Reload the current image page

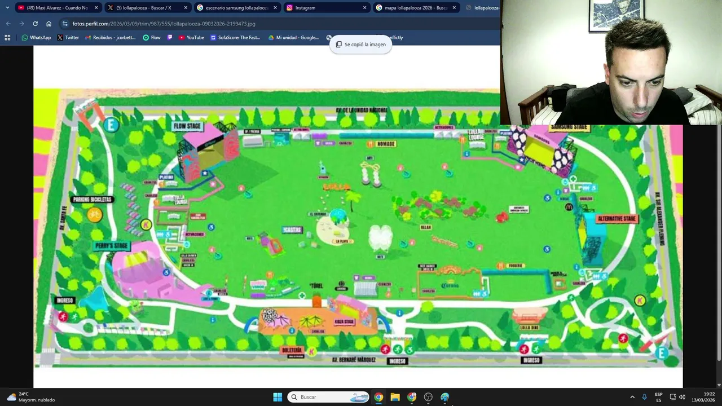(35, 24)
